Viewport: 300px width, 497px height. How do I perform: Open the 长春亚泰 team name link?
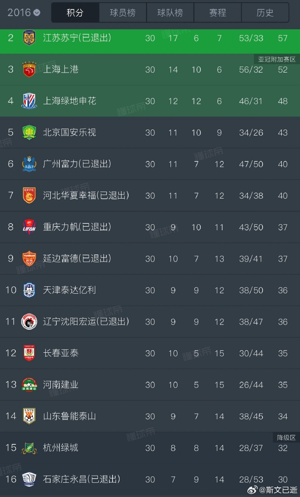(x=61, y=353)
